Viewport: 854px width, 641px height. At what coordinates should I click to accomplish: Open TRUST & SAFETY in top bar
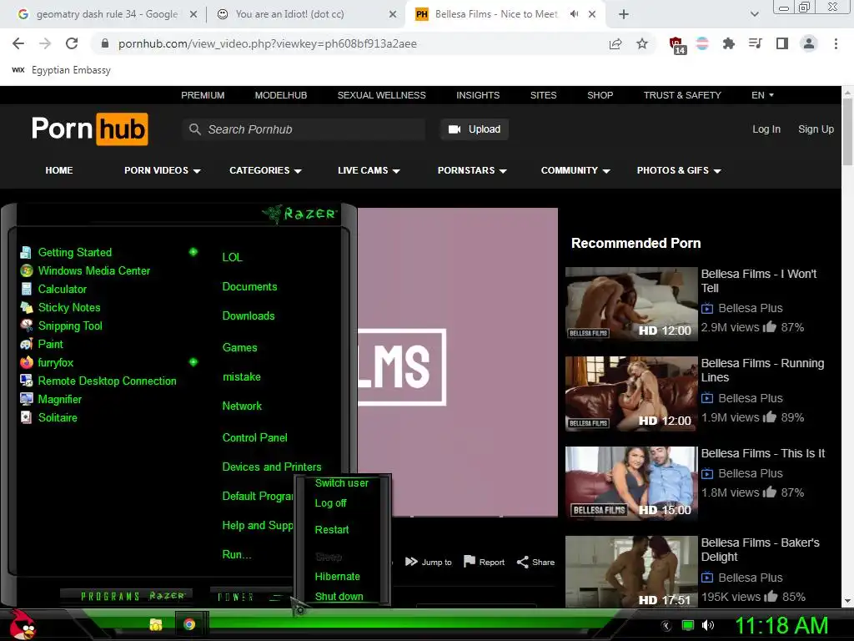(x=682, y=95)
